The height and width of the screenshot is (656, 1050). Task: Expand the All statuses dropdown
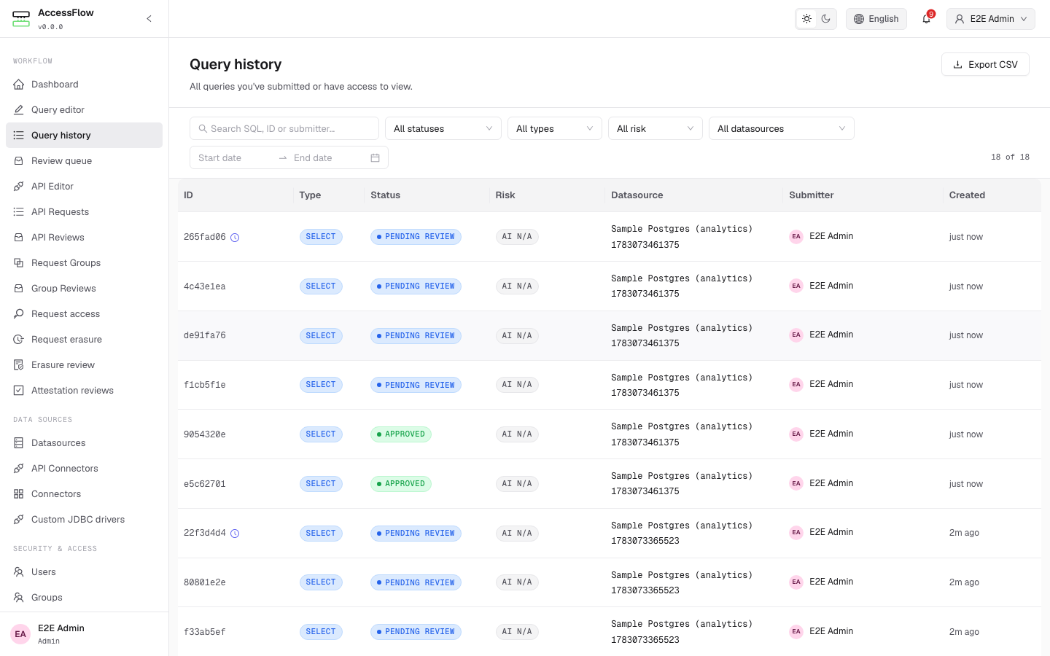point(443,128)
